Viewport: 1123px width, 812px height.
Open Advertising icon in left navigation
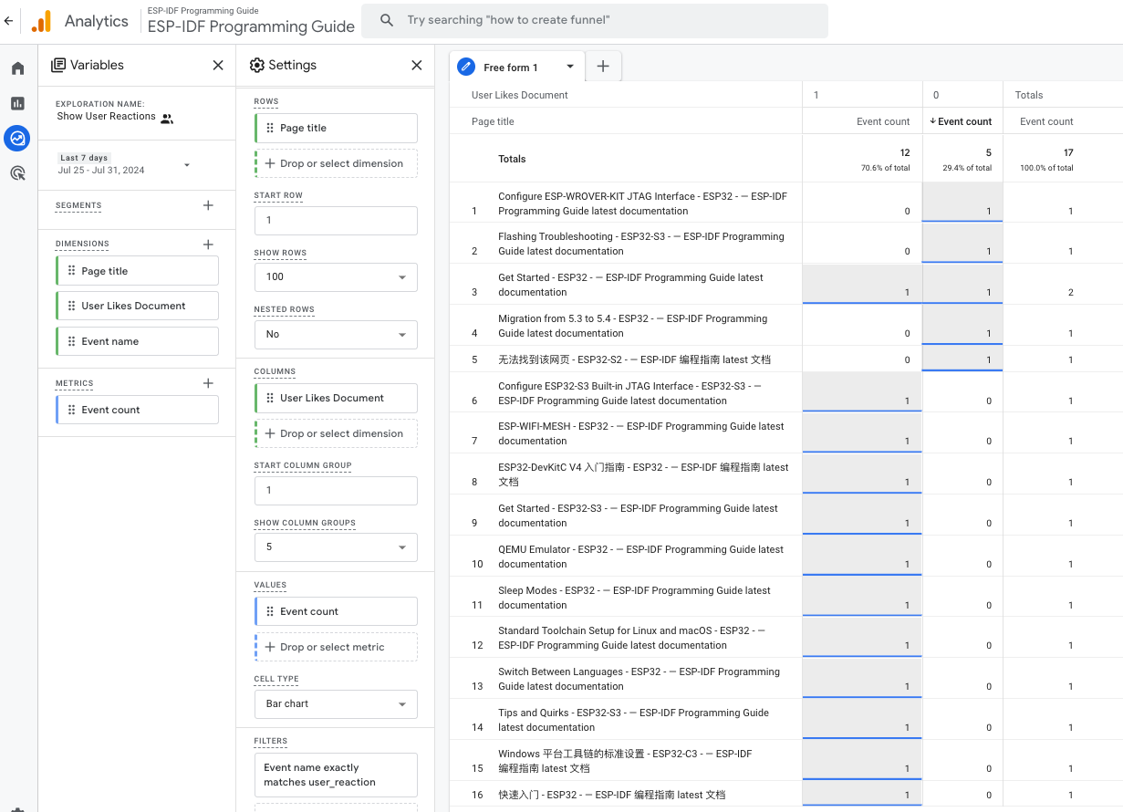(x=17, y=172)
